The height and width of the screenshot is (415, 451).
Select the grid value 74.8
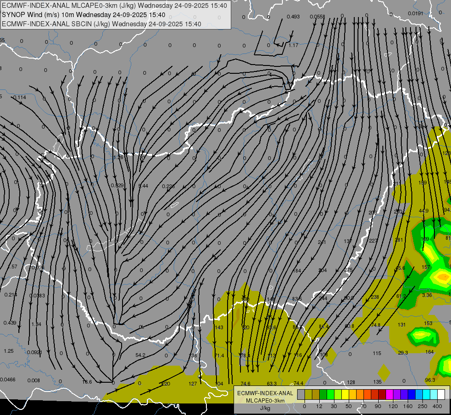click(x=375, y=325)
